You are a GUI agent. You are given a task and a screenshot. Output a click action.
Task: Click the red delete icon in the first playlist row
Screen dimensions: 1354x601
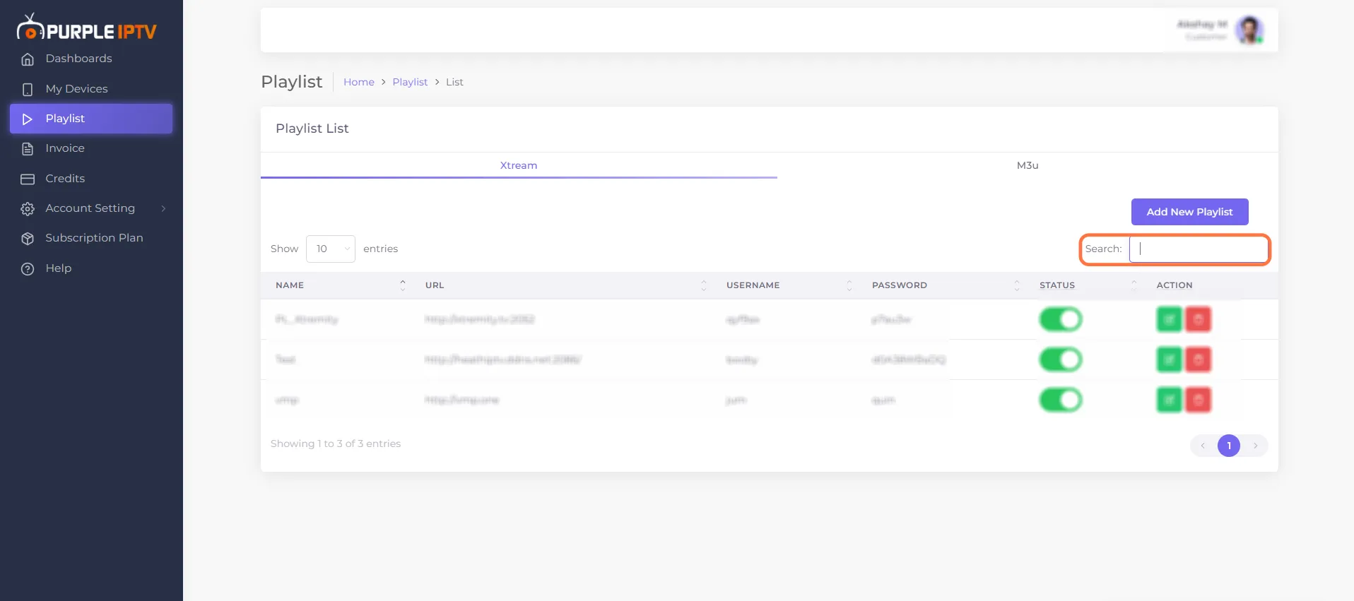[x=1198, y=319]
